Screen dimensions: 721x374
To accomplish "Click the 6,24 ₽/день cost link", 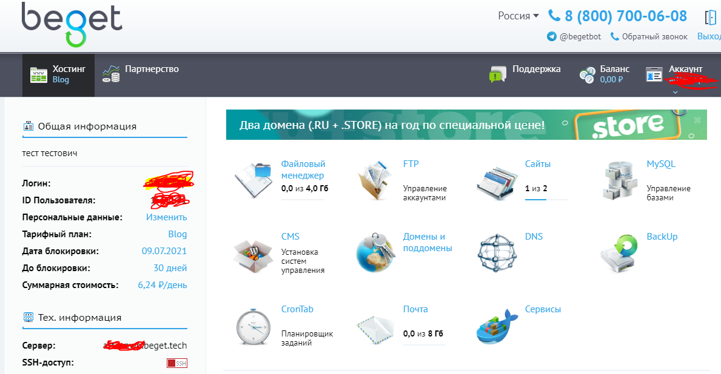I will [163, 285].
